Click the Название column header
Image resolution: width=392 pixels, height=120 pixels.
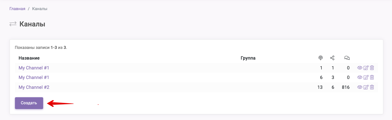(x=29, y=58)
